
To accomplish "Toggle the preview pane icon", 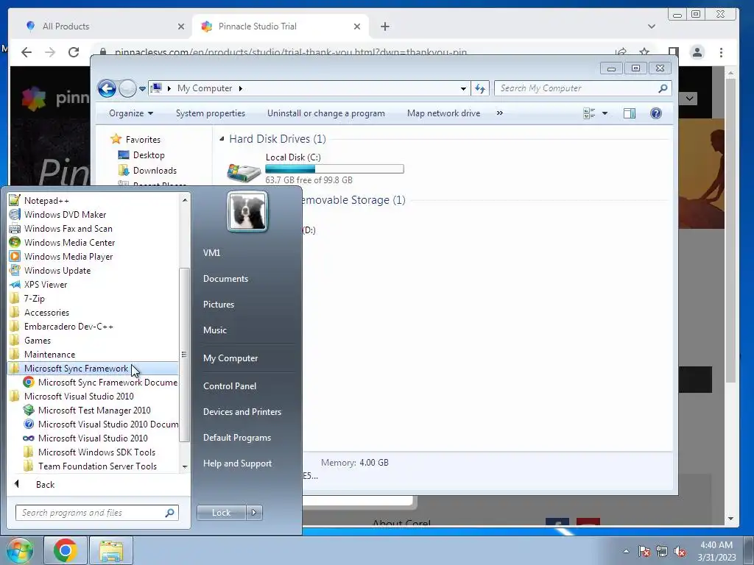I will [630, 113].
